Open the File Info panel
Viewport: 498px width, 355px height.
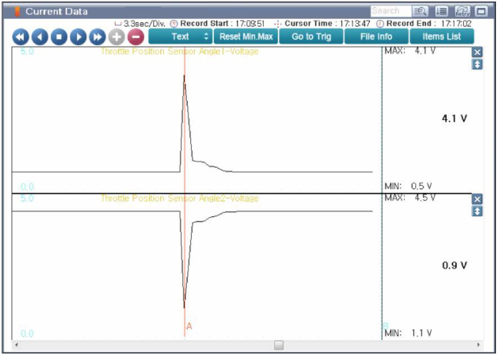pos(376,37)
